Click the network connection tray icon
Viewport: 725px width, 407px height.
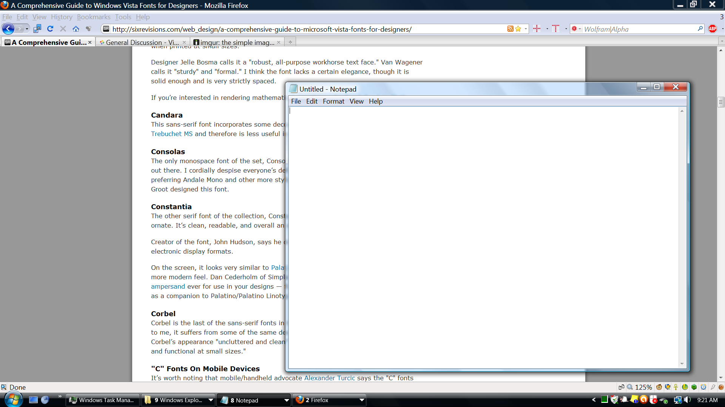(x=678, y=400)
